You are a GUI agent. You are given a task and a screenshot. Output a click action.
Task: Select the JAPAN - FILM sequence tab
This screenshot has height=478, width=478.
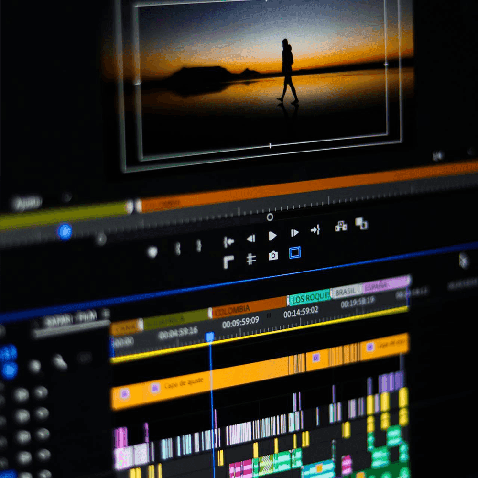(x=71, y=319)
